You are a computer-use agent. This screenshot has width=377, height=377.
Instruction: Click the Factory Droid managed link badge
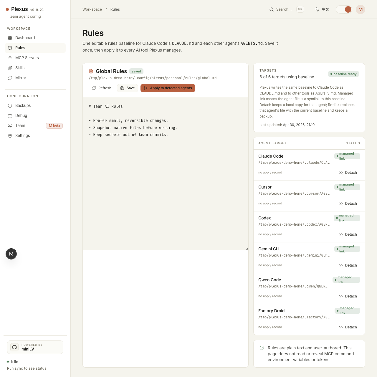pyautogui.click(x=348, y=311)
